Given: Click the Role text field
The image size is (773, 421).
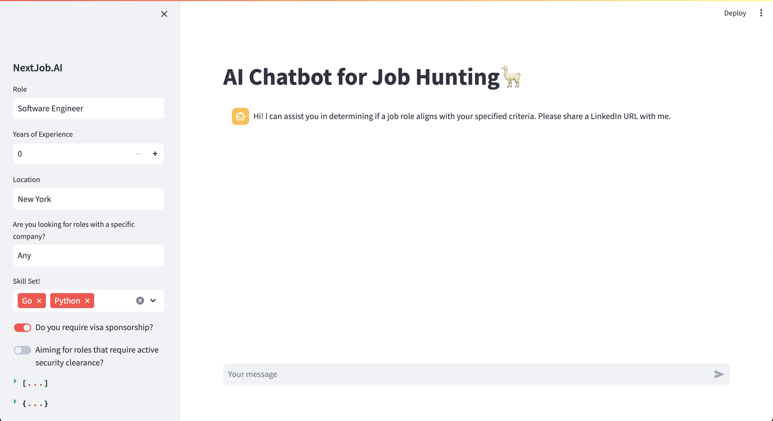Looking at the screenshot, I should 89,109.
